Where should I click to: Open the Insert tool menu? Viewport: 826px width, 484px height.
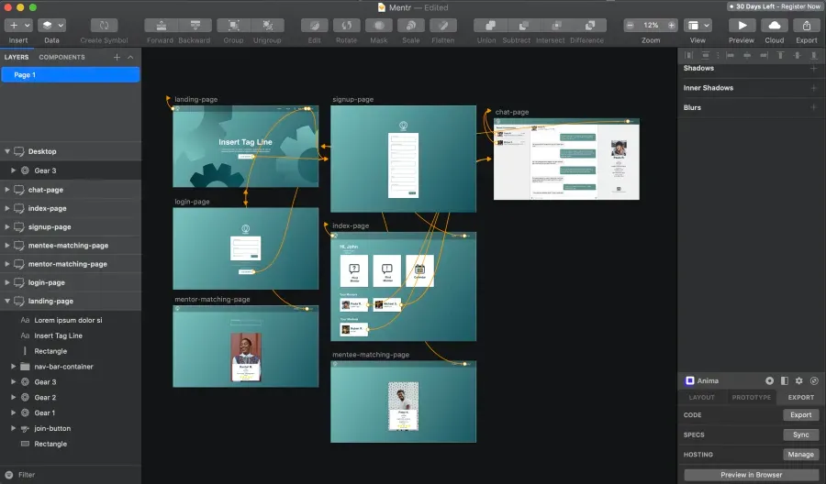pos(18,26)
